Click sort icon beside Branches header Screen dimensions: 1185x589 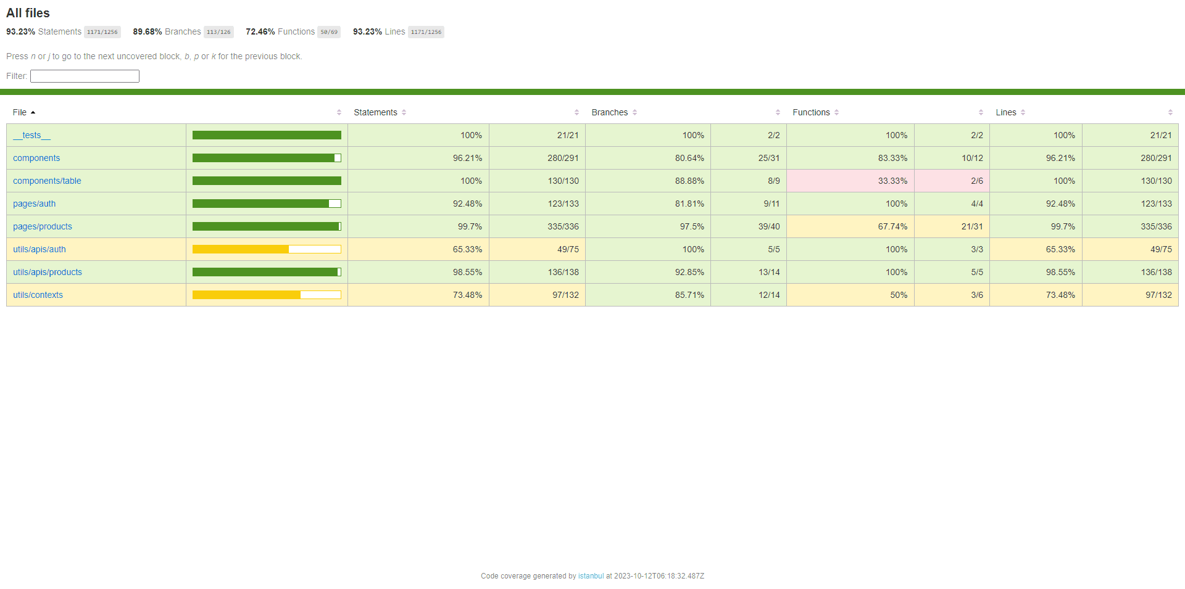click(634, 112)
